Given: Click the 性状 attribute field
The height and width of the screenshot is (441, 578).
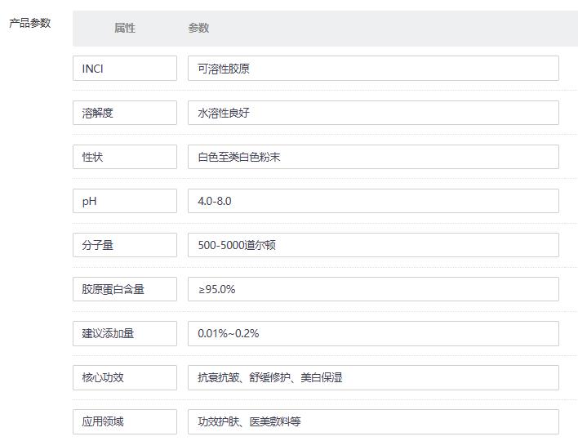Looking at the screenshot, I should point(124,157).
